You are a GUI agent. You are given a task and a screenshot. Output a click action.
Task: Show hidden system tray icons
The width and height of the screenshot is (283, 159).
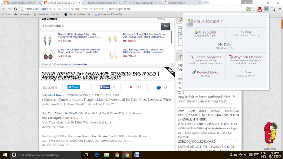[226, 155]
